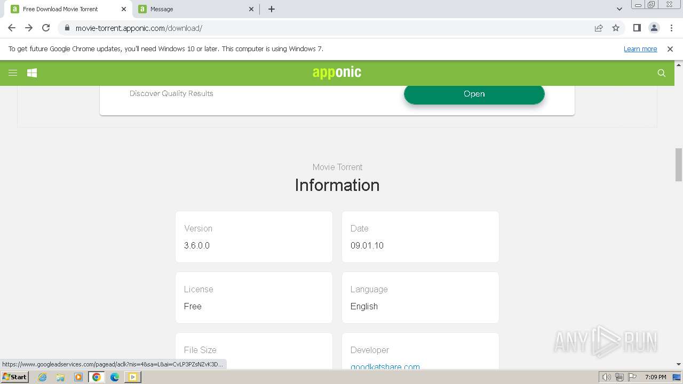Open Chrome's three-dot menu
The height and width of the screenshot is (384, 683).
671,28
